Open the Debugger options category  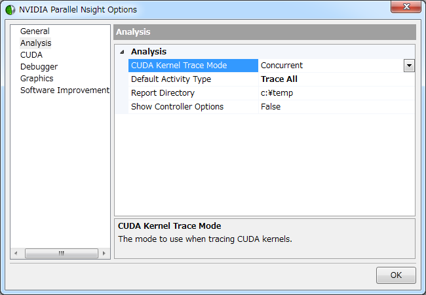coord(39,66)
